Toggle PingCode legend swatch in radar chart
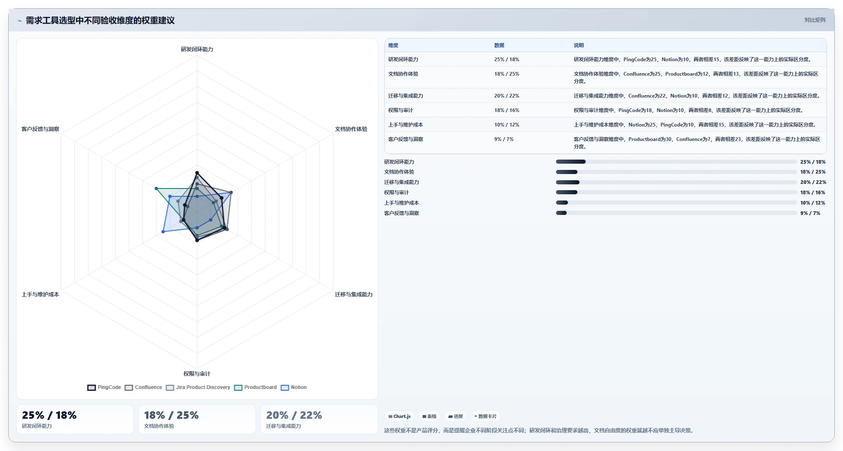Viewport: 843px width, 451px height. click(91, 388)
